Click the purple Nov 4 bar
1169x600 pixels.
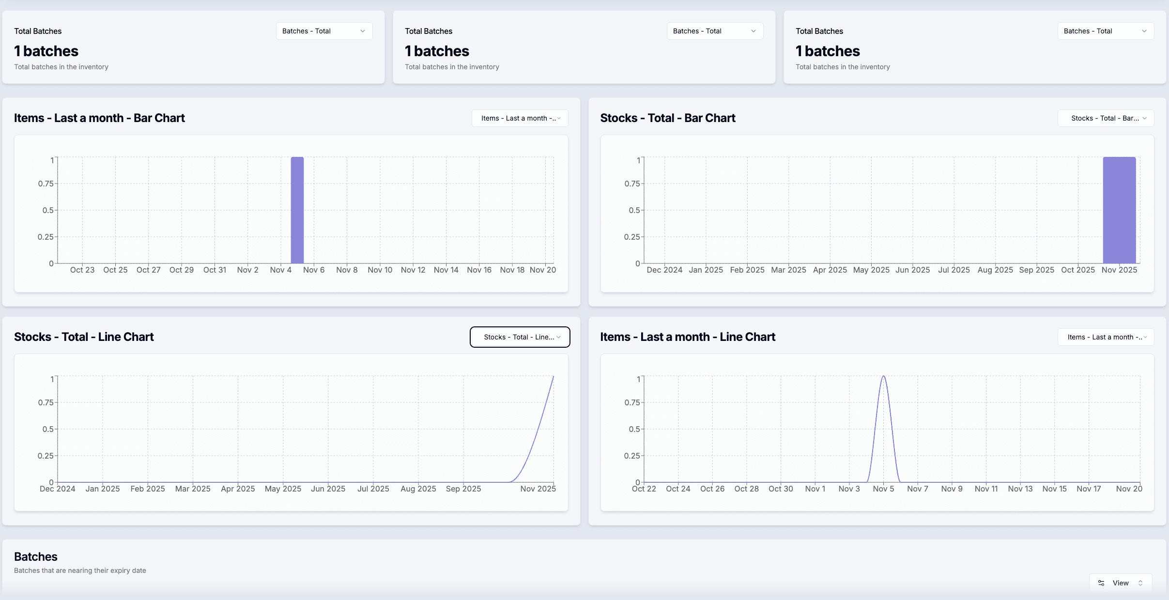coord(297,210)
